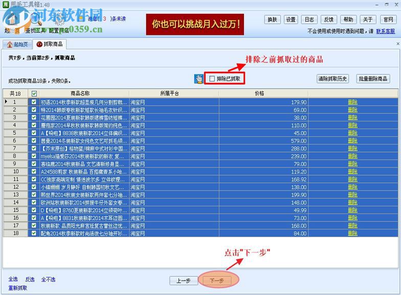
Task: Click the row header number 10
Action: (x=16, y=171)
